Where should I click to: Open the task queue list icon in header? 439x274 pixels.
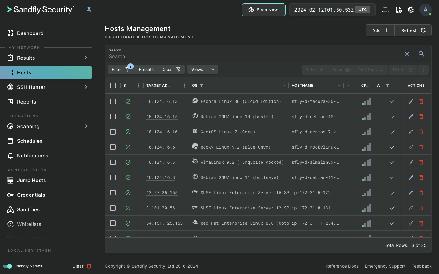tap(385, 10)
